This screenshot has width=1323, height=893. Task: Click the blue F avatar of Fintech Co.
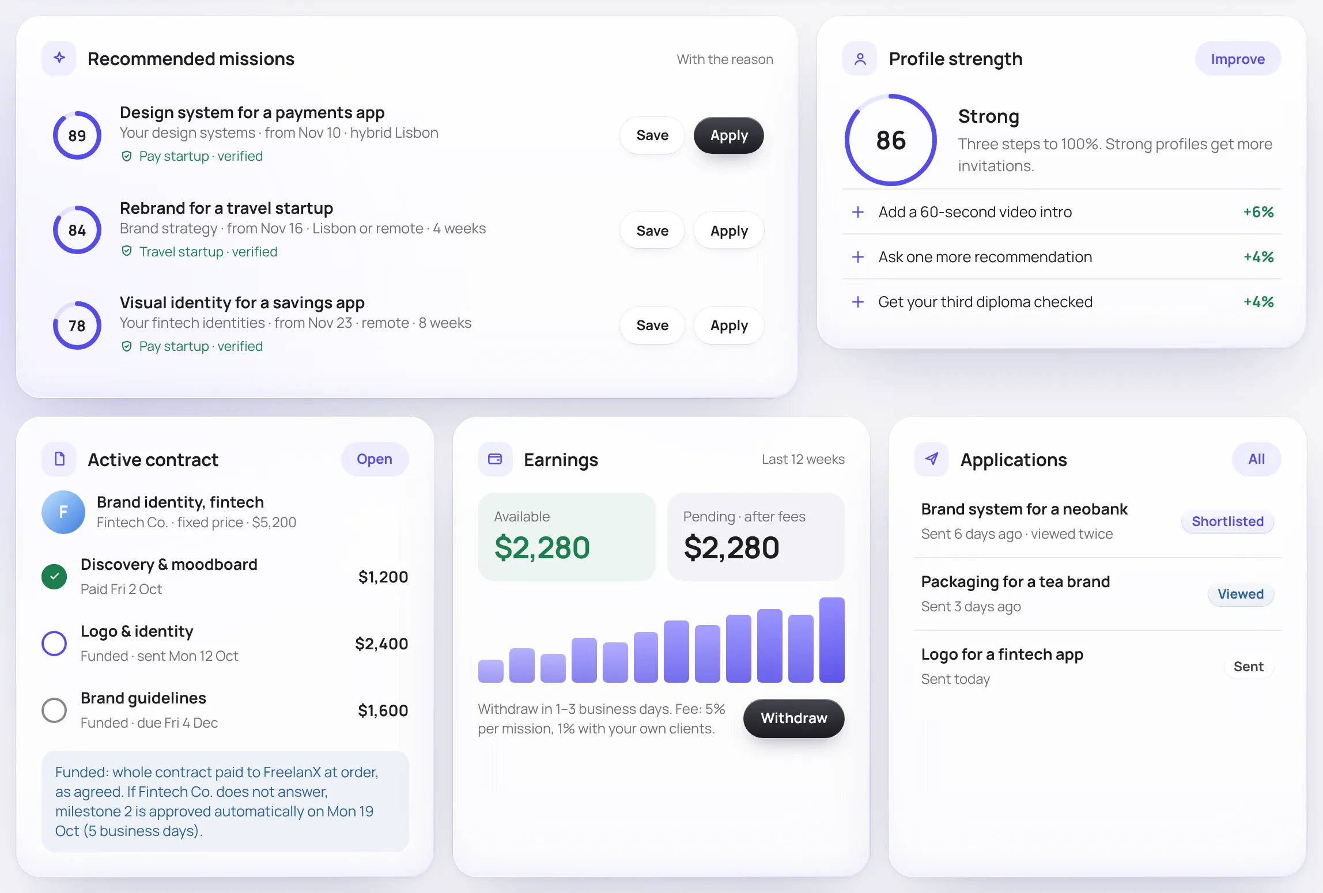[63, 512]
